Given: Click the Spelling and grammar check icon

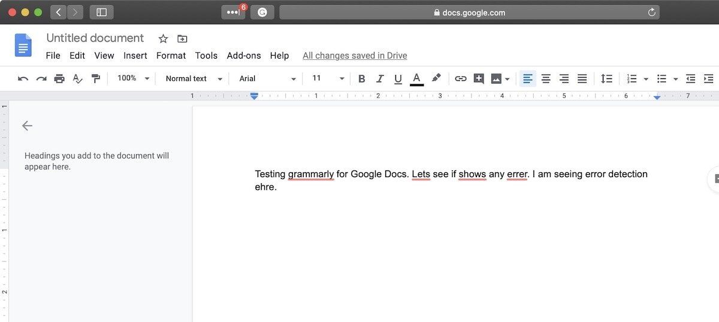Looking at the screenshot, I should 77,78.
